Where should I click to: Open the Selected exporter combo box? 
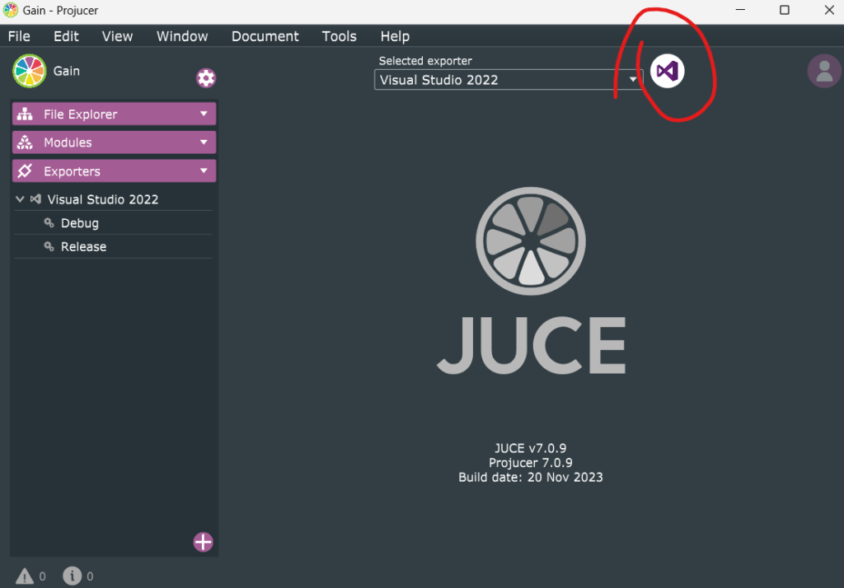[x=508, y=80]
